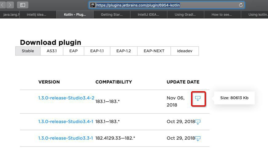Click the UPDATE DATE column header
268x148 pixels.
click(183, 82)
